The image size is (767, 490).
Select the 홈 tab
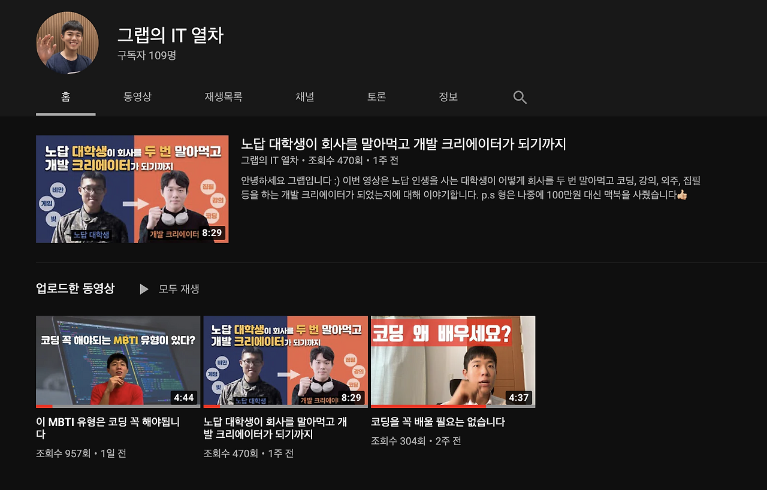point(65,96)
